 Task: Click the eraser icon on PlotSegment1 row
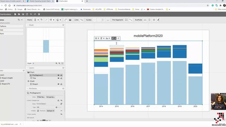[61, 75]
